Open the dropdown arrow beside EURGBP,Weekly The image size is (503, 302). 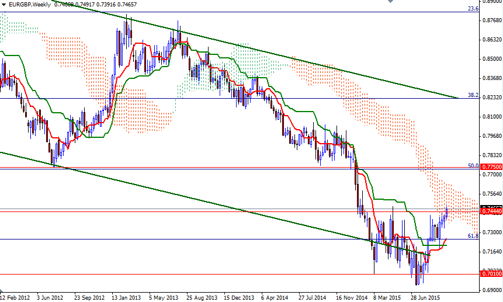pos(4,4)
